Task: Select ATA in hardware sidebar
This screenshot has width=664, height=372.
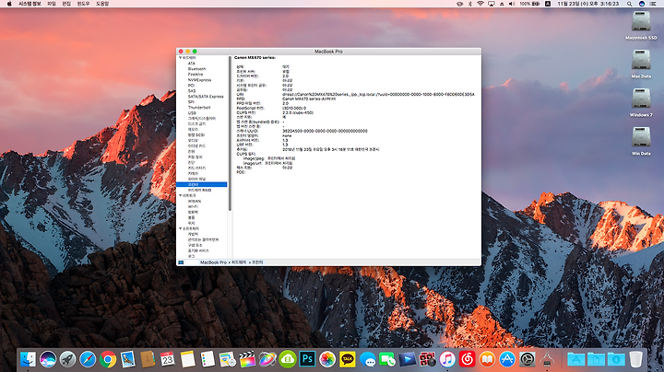Action: coord(192,64)
